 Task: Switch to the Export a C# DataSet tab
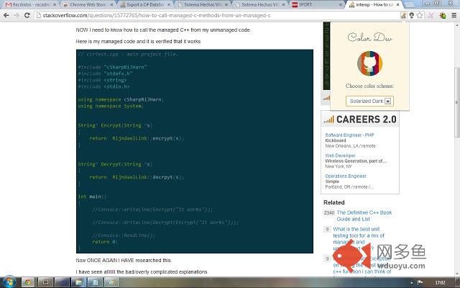(x=145, y=5)
